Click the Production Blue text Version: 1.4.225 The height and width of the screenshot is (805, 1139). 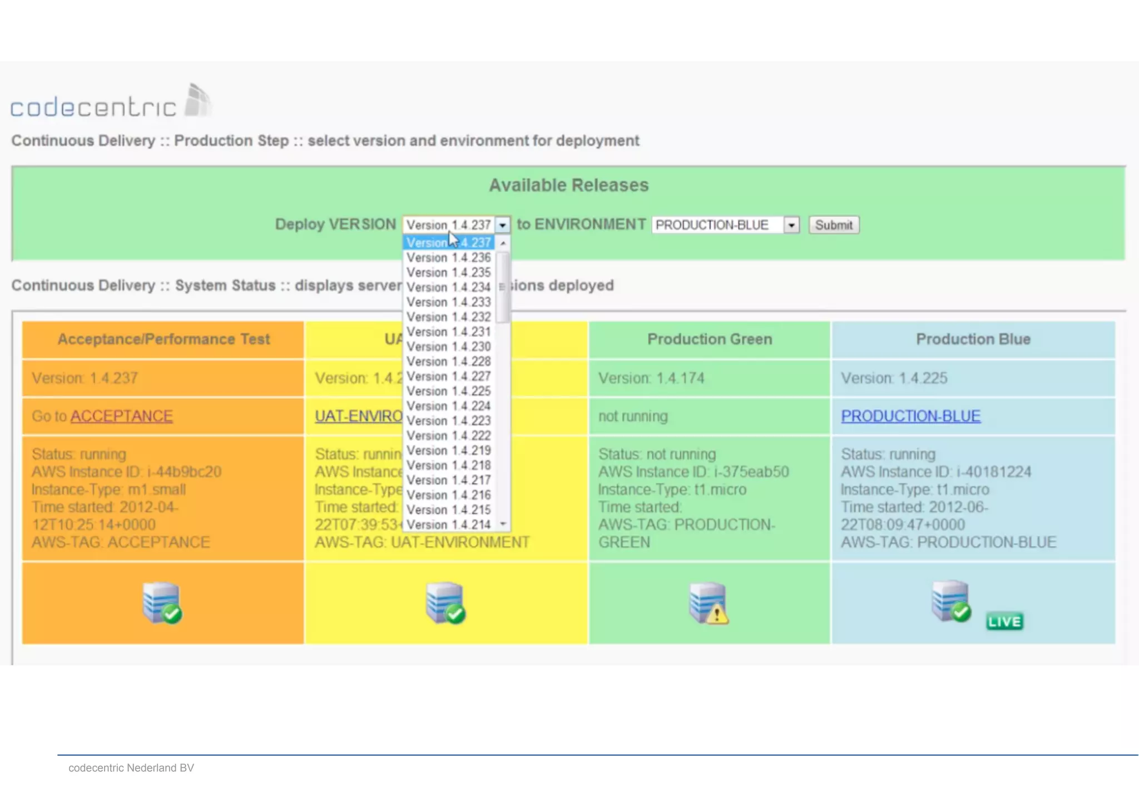click(x=894, y=378)
